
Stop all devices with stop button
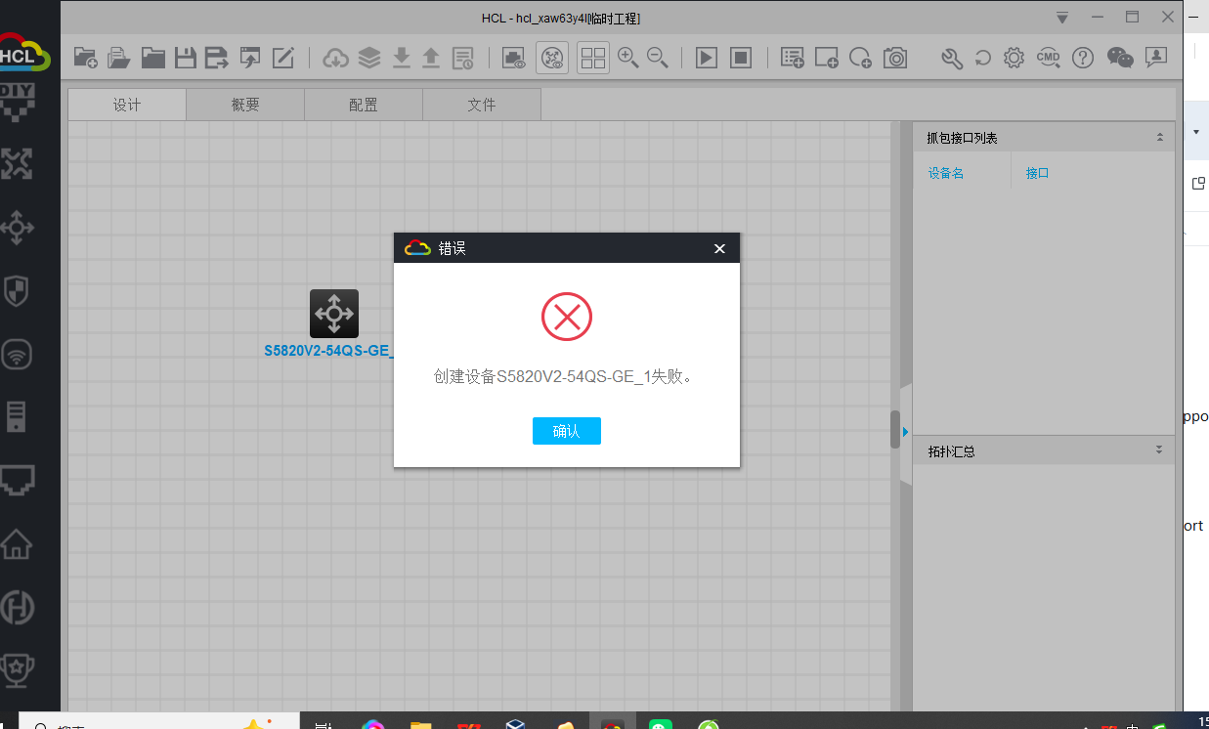click(741, 58)
